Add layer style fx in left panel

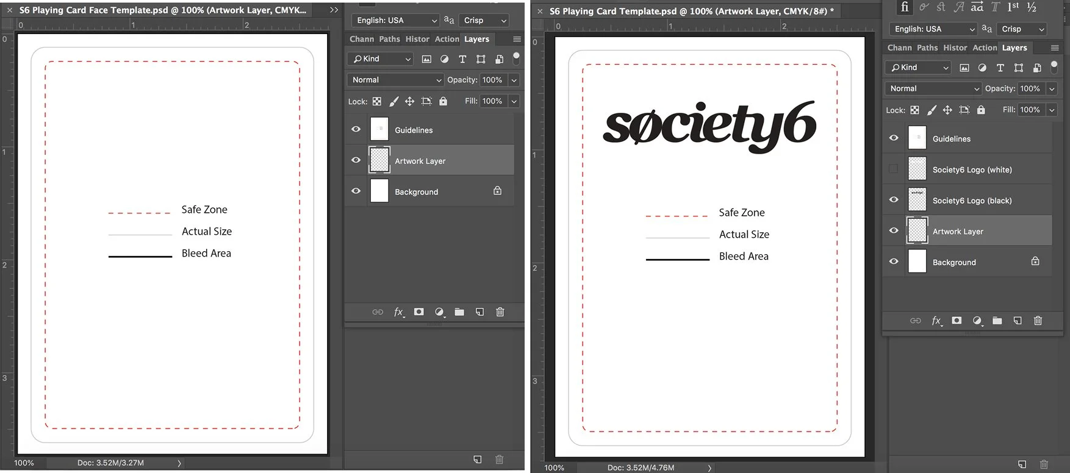coord(398,312)
